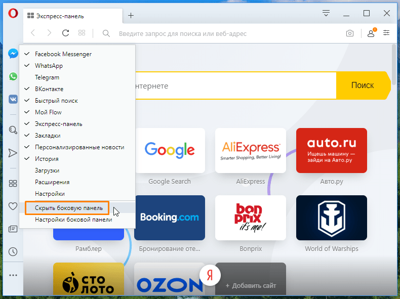Click the sidebar three-dots more icon
Viewport: 400px width, 299px height.
13,275
